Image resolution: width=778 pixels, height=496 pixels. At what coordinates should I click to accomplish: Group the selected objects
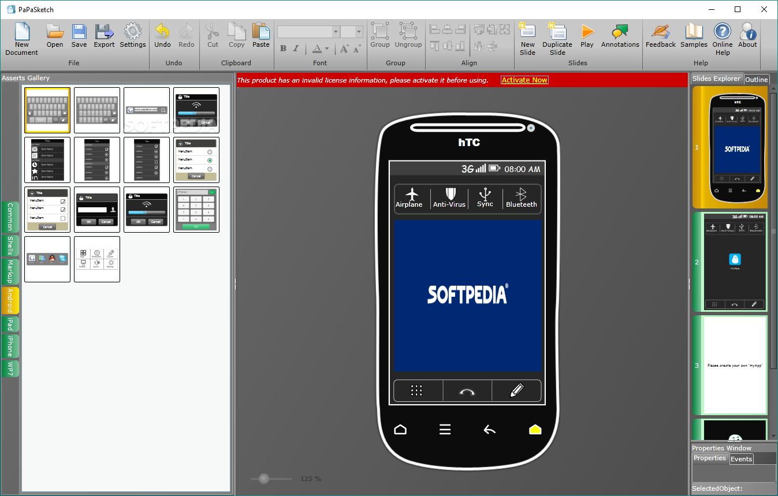[x=380, y=36]
